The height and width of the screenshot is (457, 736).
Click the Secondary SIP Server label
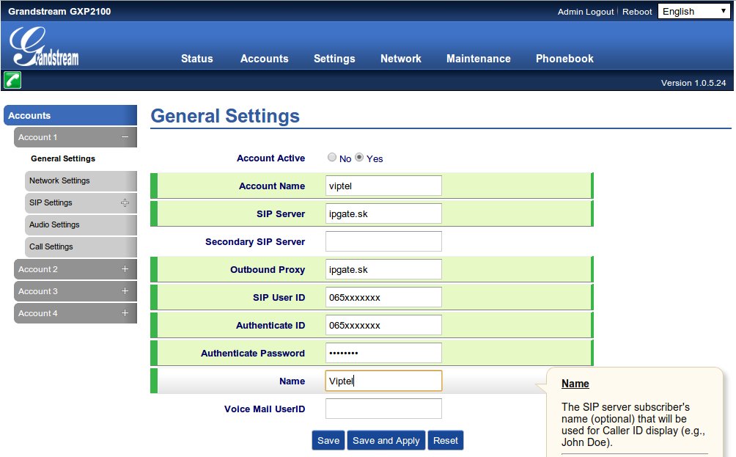[255, 242]
